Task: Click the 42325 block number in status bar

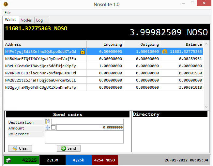Action: point(29,160)
